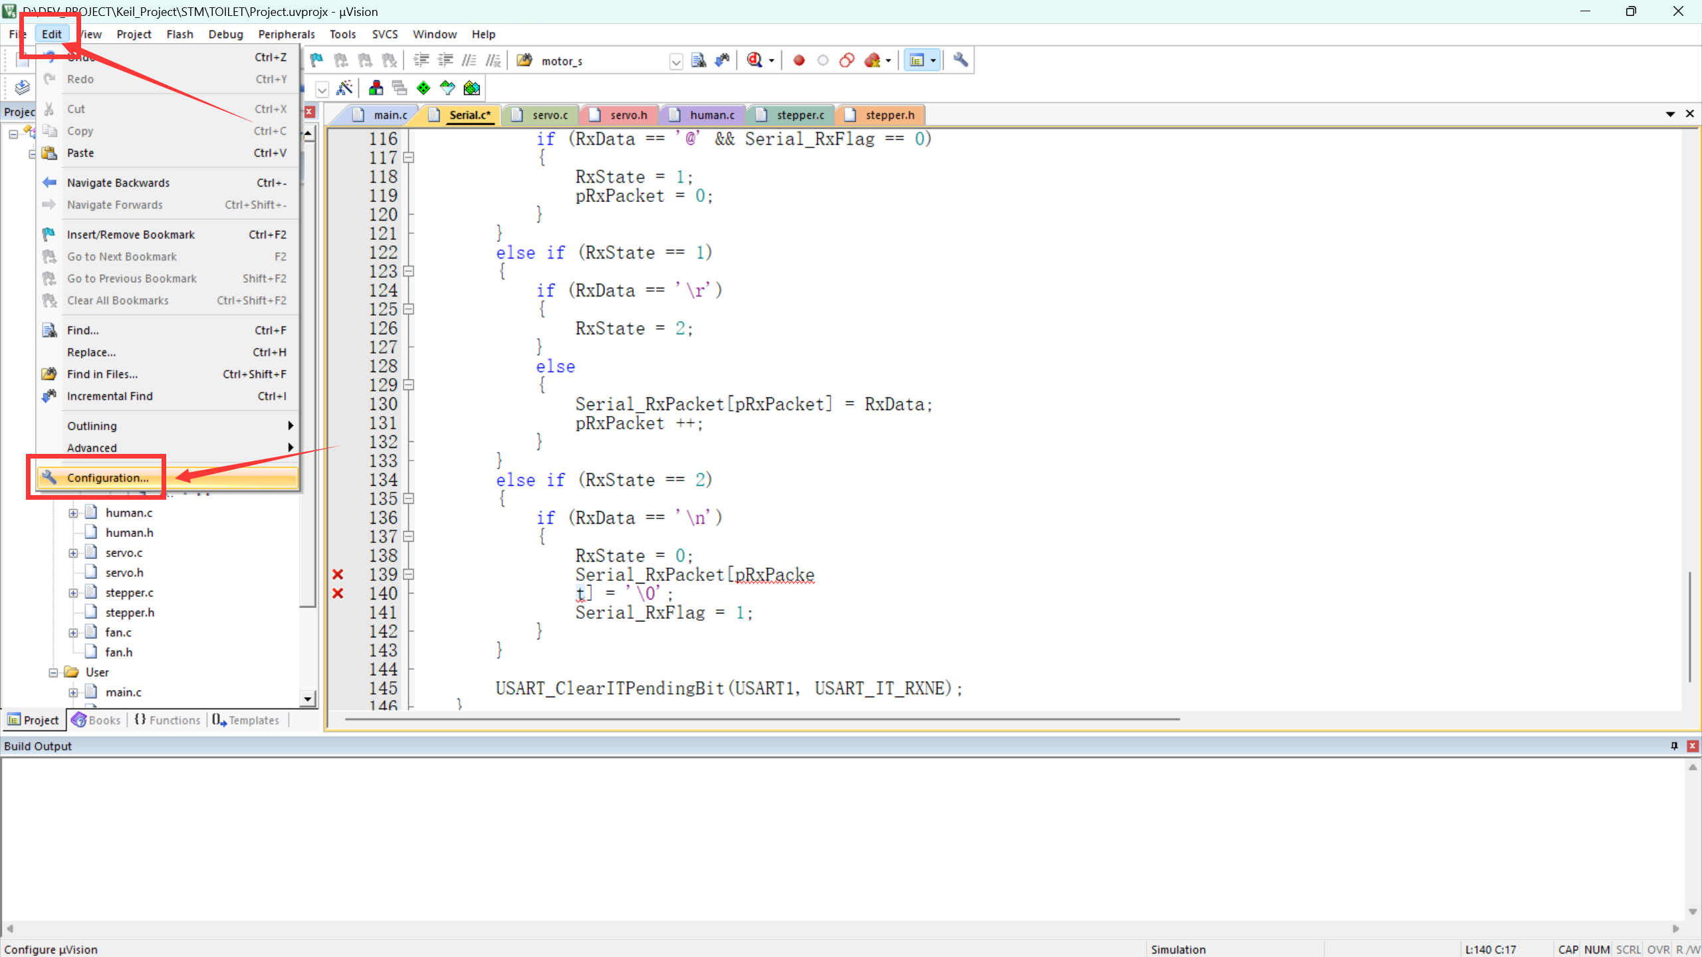Collapse the User folder in project tree
This screenshot has width=1702, height=957.
tap(53, 673)
